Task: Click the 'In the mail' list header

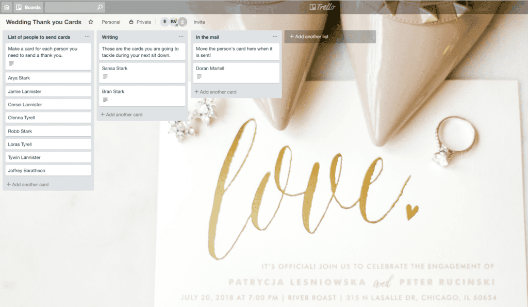Action: click(207, 37)
